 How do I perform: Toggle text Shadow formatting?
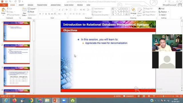coord(49,14)
